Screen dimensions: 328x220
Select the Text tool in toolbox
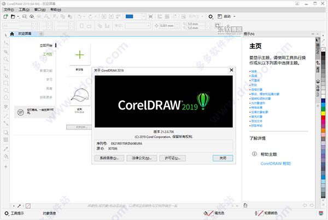click(6, 107)
